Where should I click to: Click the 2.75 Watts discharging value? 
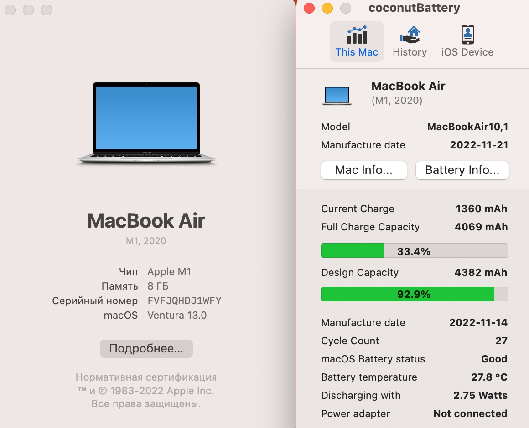tap(480, 395)
